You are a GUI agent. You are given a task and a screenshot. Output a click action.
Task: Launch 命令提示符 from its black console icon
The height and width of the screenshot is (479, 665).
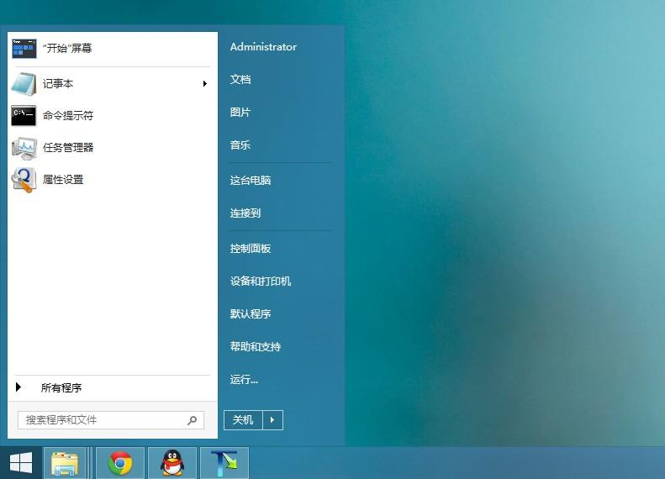coord(24,116)
